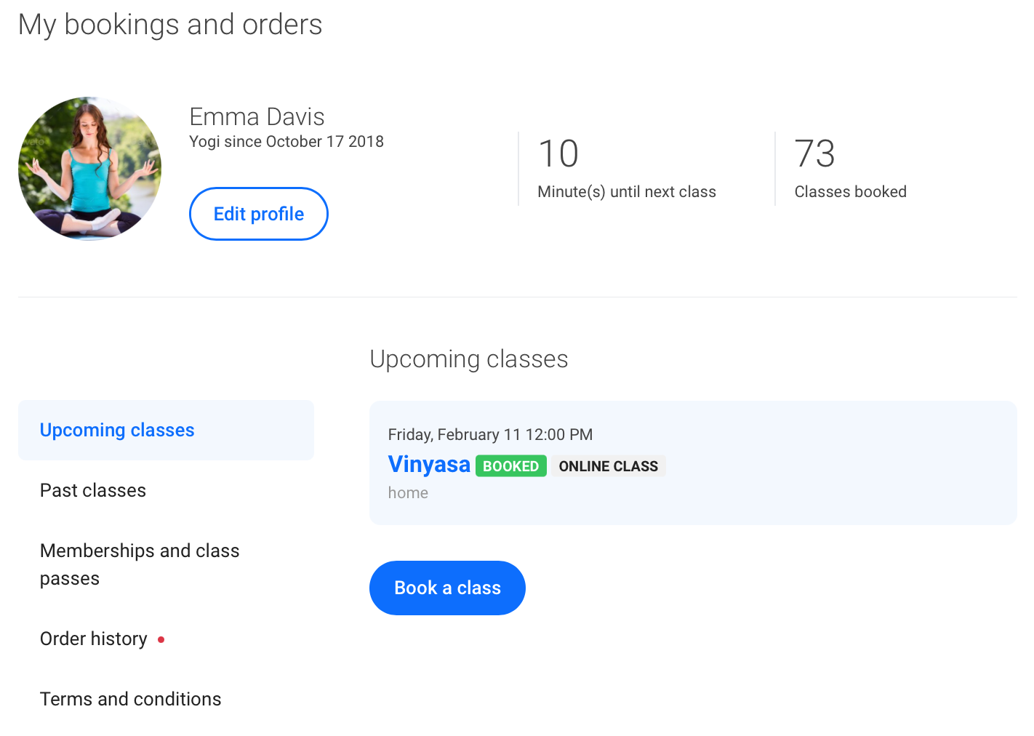This screenshot has width=1034, height=736.
Task: Open Order history in the sidebar
Action: pyautogui.click(x=94, y=639)
